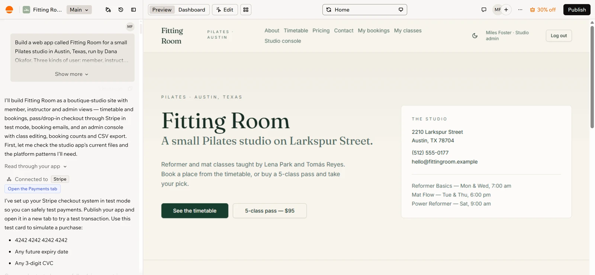
Task: Open the Contact nav link
Action: pyautogui.click(x=344, y=30)
